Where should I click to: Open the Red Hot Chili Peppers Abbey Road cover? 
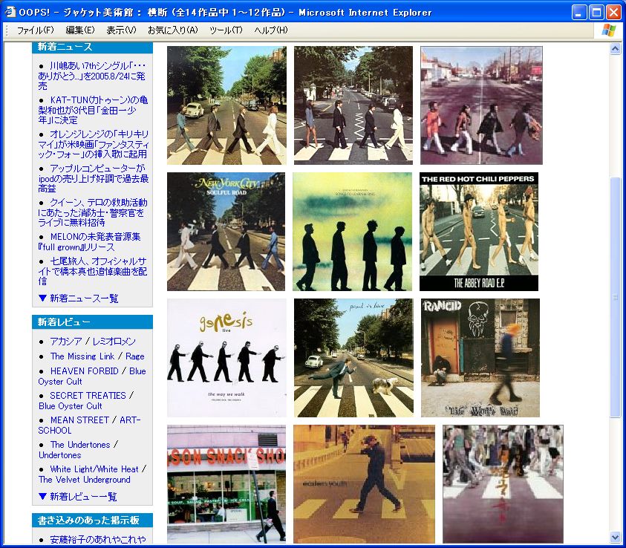(x=479, y=232)
